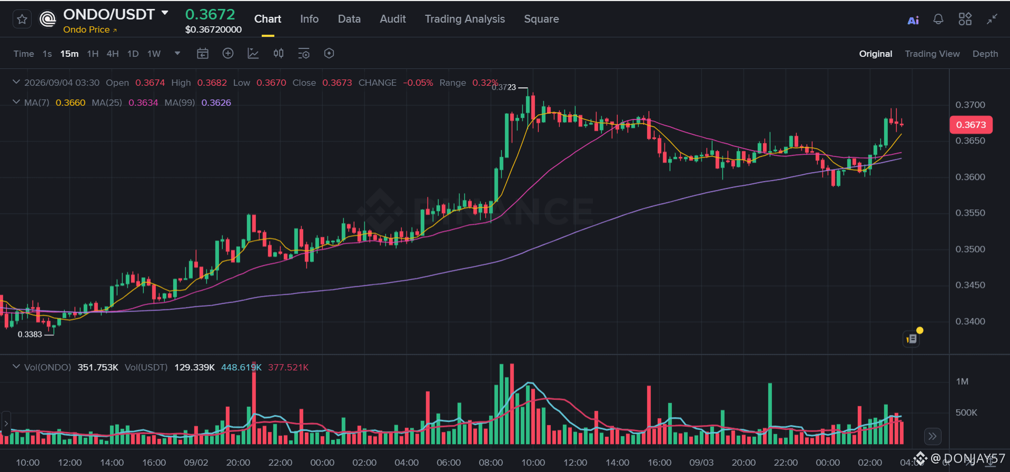Open the AI assistant icon
Viewport: 1010px width, 472px height.
pos(913,20)
